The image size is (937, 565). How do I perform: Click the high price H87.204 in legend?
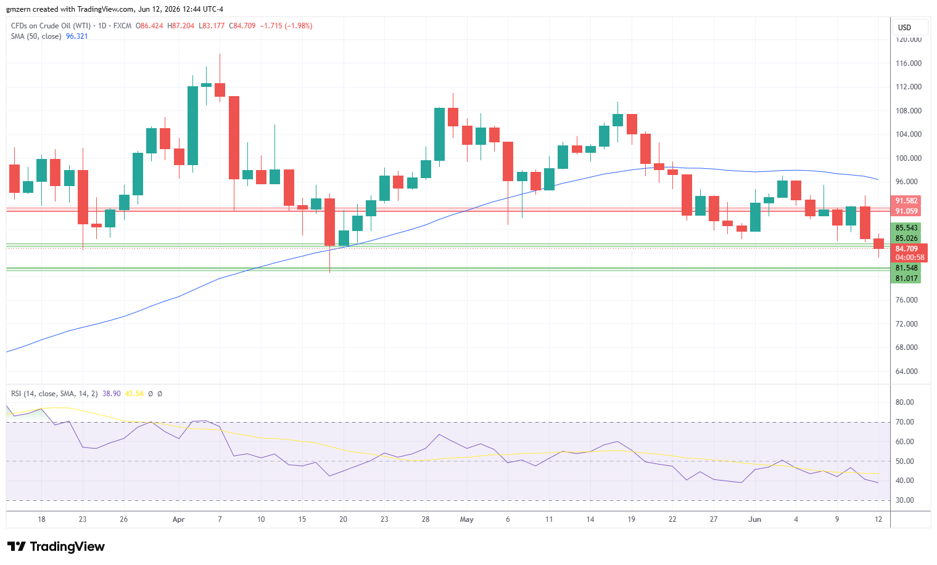(180, 26)
